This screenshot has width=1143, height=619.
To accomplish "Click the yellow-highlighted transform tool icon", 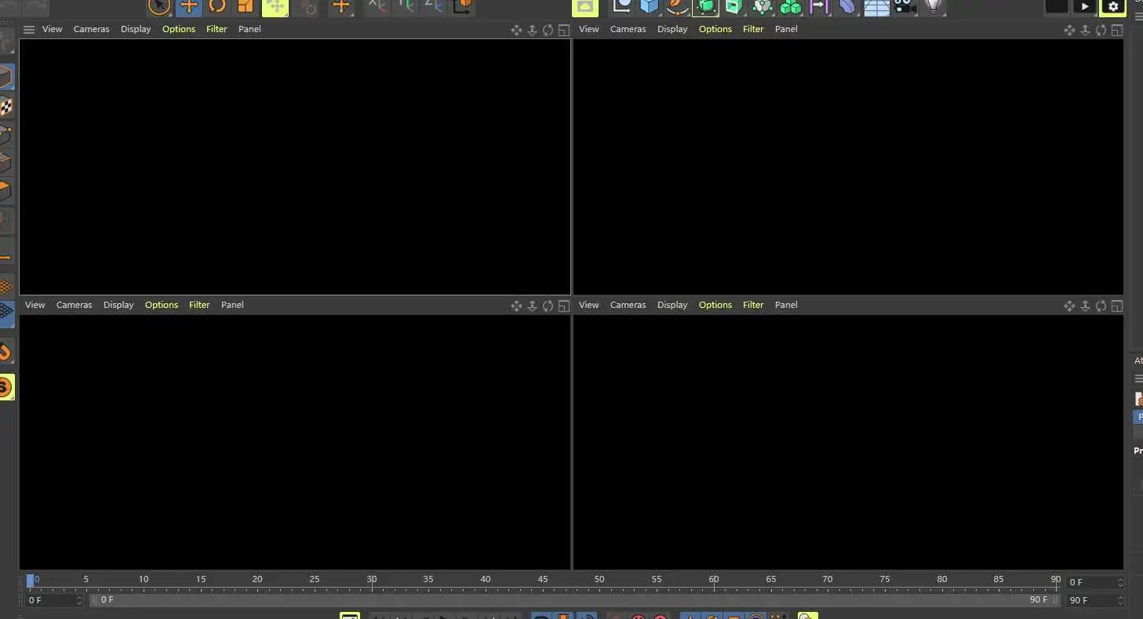I will (x=275, y=7).
